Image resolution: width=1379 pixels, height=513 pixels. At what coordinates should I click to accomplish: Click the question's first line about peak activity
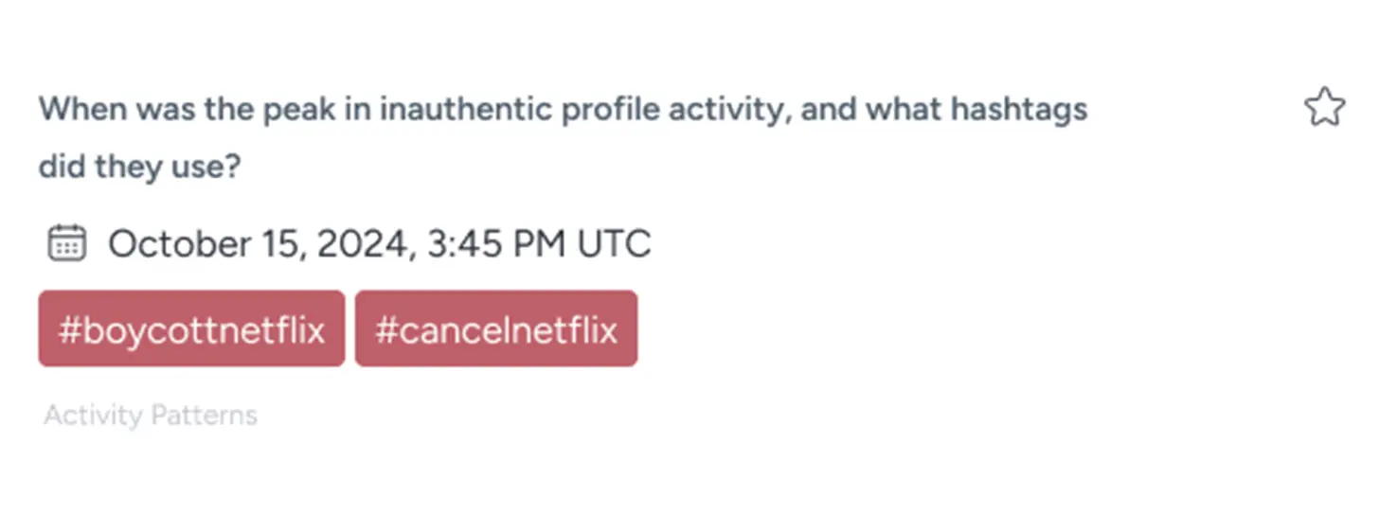pyautogui.click(x=563, y=110)
